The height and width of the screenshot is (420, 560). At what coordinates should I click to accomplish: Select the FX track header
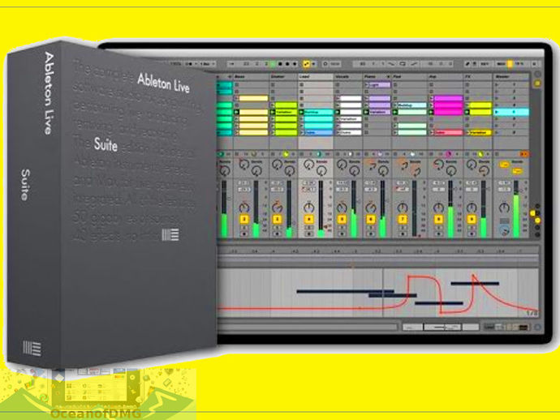pyautogui.click(x=478, y=77)
